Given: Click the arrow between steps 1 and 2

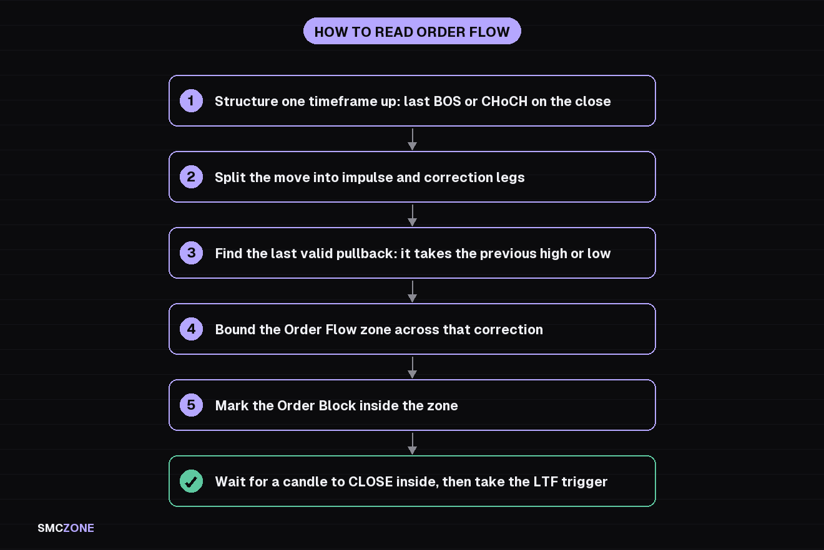Looking at the screenshot, I should 412,139.
